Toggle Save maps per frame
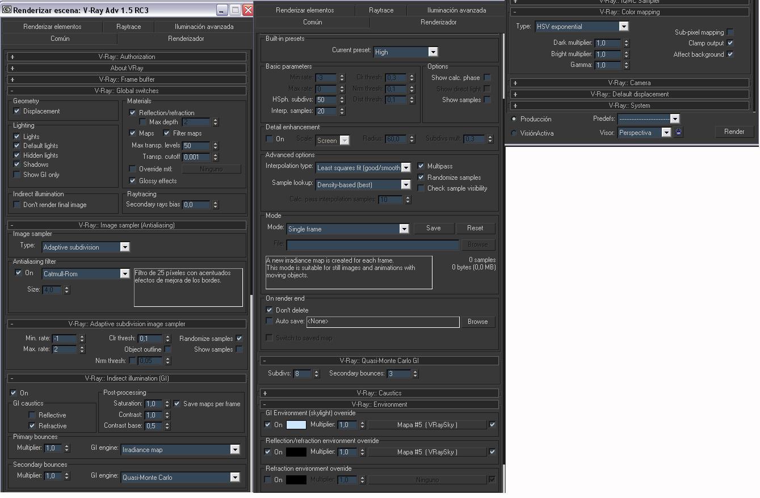The width and height of the screenshot is (760, 498). pyautogui.click(x=177, y=404)
